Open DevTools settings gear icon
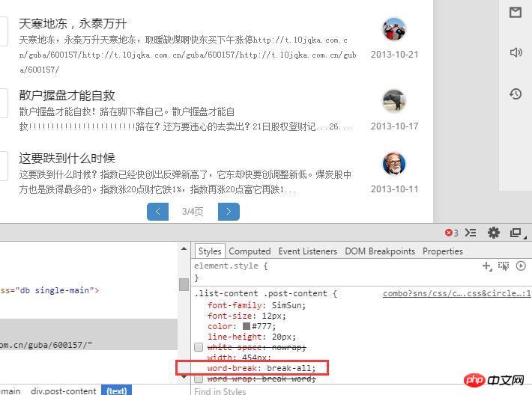 click(493, 233)
